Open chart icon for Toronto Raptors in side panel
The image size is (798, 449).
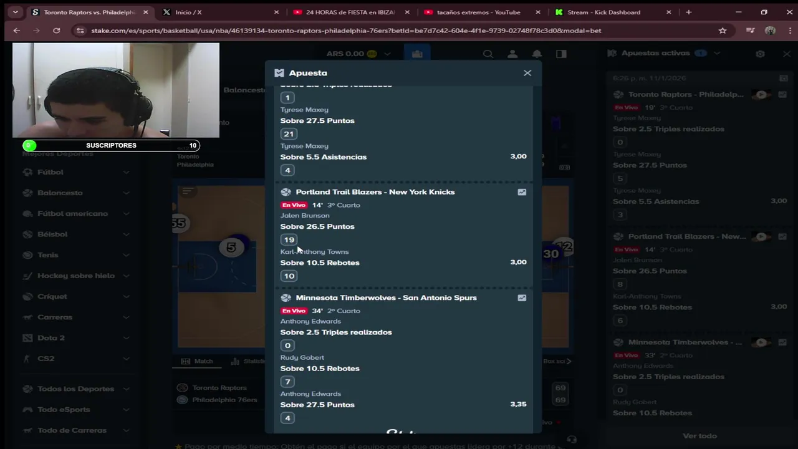click(782, 95)
